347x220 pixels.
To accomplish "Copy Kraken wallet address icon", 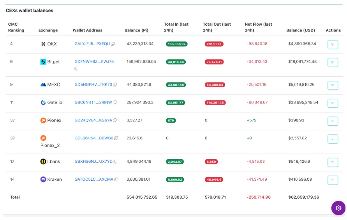I will point(116,180).
